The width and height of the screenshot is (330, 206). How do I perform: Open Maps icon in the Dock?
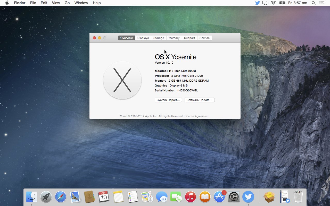[147, 197]
